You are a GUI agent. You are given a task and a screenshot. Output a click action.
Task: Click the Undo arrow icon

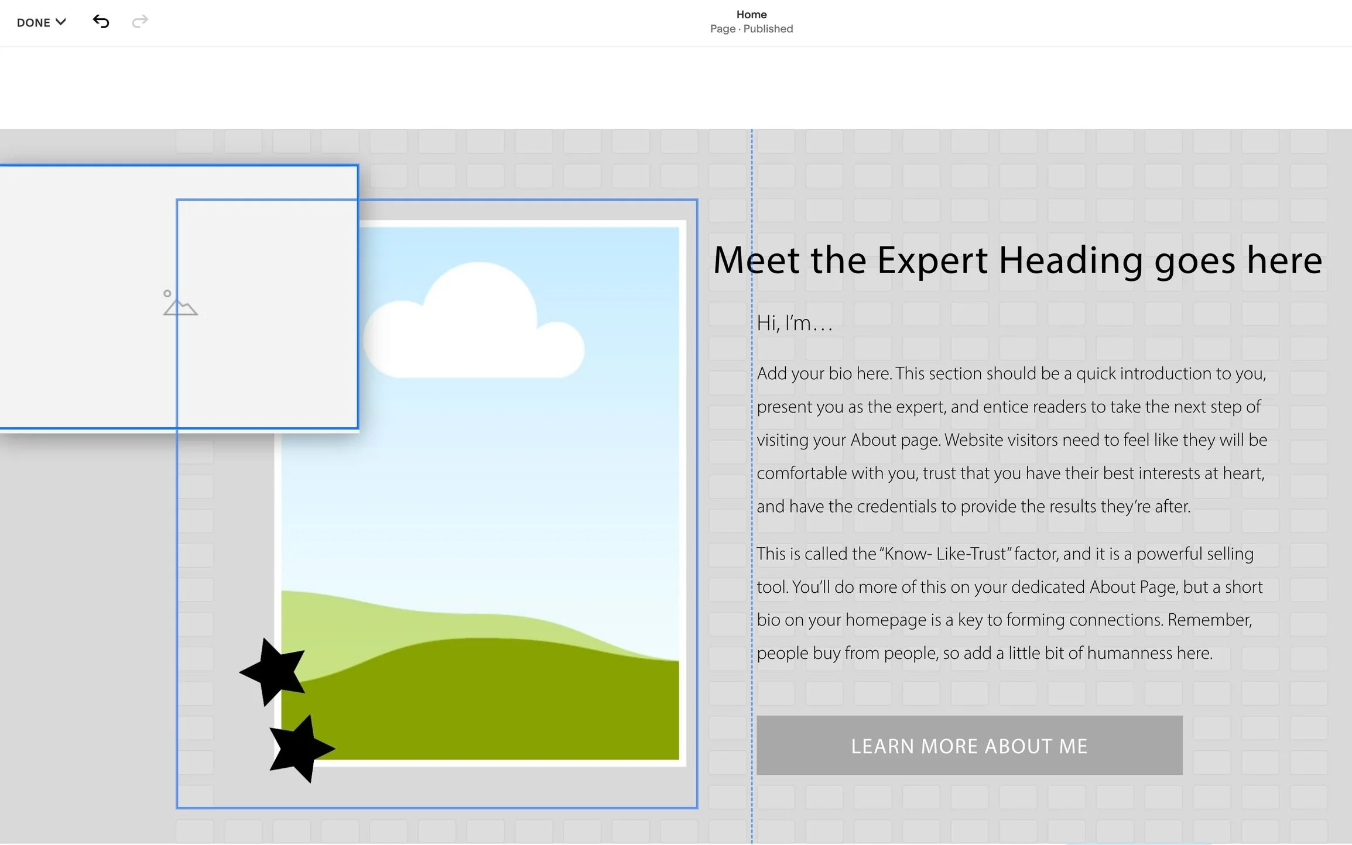pos(101,22)
